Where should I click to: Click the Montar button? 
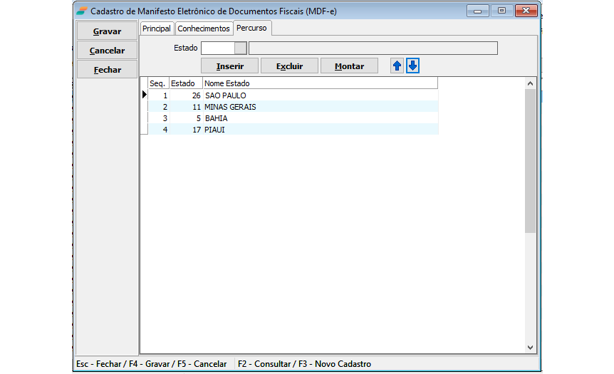tap(349, 66)
